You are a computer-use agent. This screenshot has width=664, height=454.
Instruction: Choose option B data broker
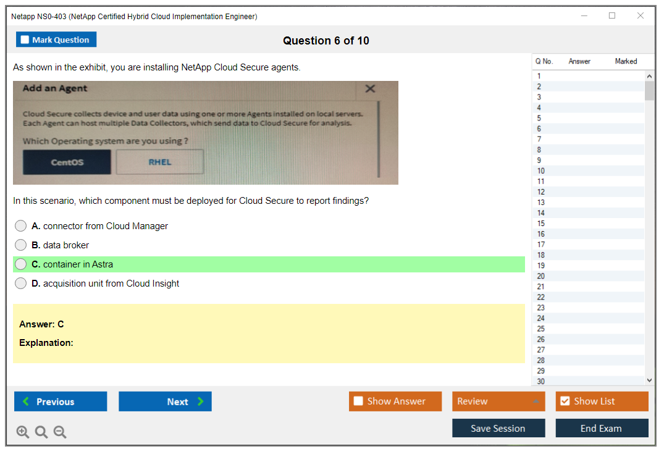tap(21, 245)
